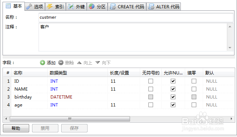Open data type INT dropdown for age
237x137 pixels.
(77, 105)
